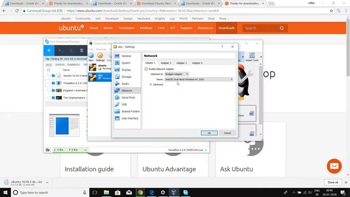Click pause icon in Free Download Manager toolbar
350x197 pixels.
pyautogui.click(x=72, y=50)
